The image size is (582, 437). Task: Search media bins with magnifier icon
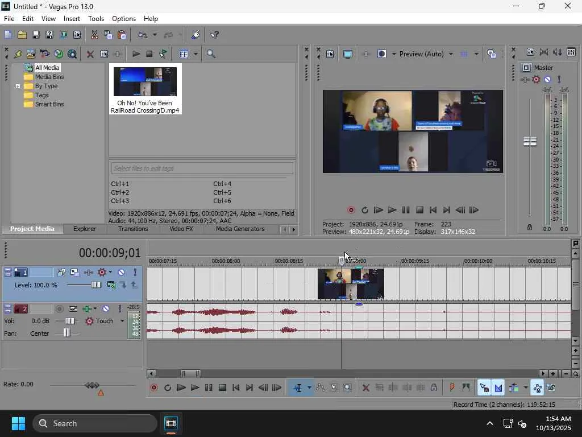click(211, 54)
